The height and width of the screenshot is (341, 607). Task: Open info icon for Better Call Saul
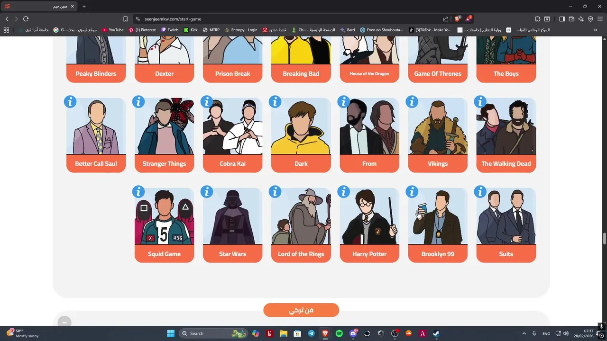(x=70, y=102)
